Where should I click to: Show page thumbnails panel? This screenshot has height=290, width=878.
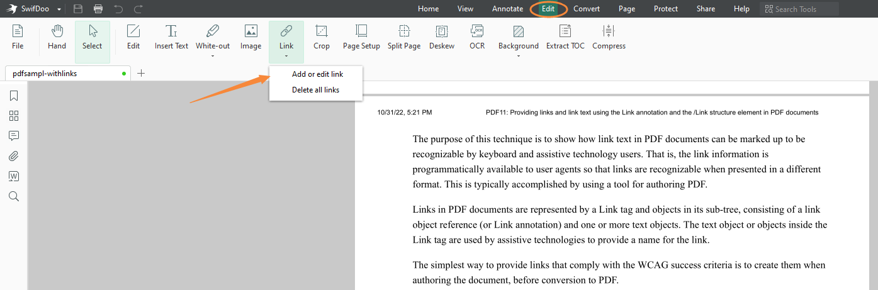(x=14, y=116)
